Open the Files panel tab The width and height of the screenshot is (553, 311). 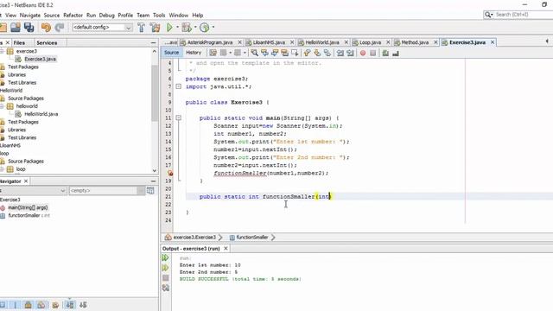point(19,42)
